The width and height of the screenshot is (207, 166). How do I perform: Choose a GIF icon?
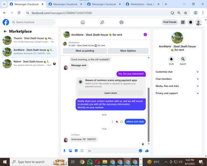click(82, 151)
